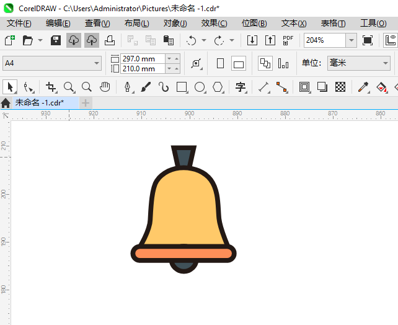
Task: Decrease page height with down arrow
Action: pos(169,69)
